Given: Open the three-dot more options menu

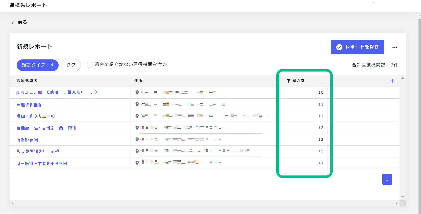Looking at the screenshot, I should click(x=395, y=47).
